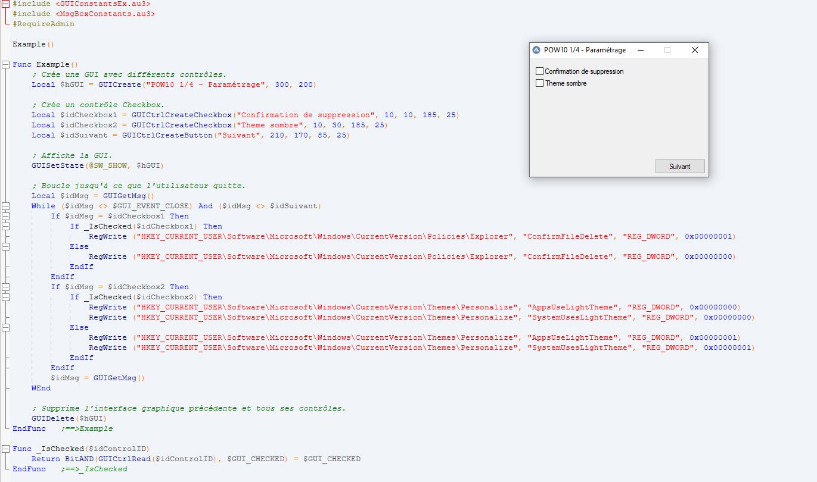Image resolution: width=817 pixels, height=482 pixels.
Task: Place cursor on the #RequireAdmin line
Action: (x=44, y=24)
